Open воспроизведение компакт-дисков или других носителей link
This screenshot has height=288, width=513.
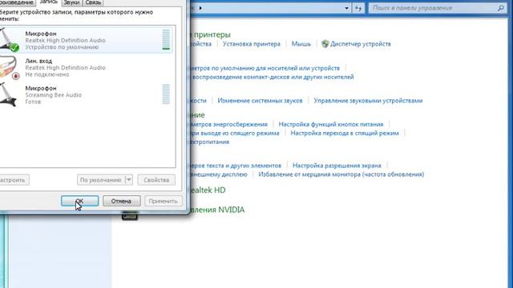(273, 77)
